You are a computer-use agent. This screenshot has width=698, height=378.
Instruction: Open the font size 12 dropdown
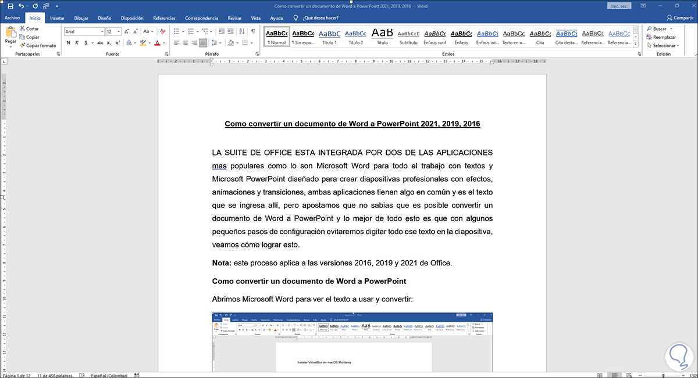tap(119, 31)
